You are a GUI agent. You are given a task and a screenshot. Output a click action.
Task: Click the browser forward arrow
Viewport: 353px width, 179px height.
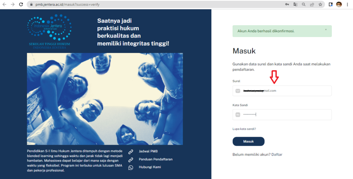click(x=13, y=4)
